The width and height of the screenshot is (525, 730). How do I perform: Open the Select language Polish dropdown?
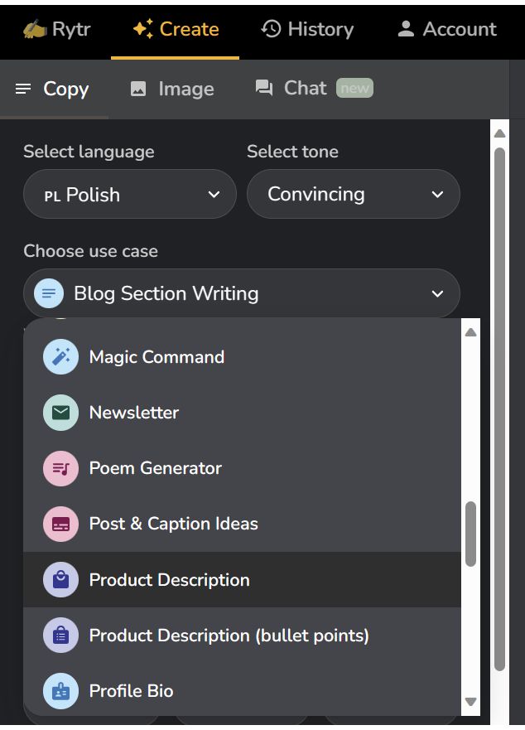[130, 195]
